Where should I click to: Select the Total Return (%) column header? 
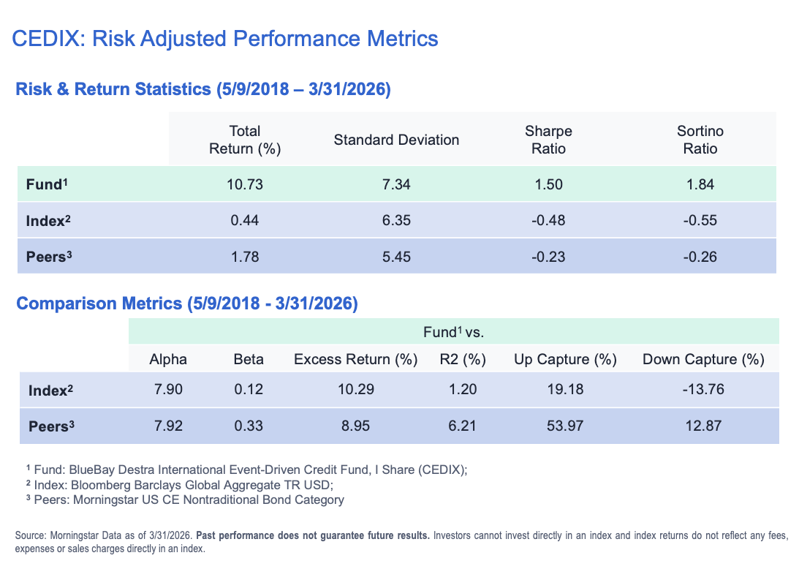click(245, 140)
